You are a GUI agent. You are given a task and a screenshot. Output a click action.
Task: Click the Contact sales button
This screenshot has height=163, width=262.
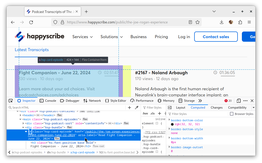(x=216, y=37)
